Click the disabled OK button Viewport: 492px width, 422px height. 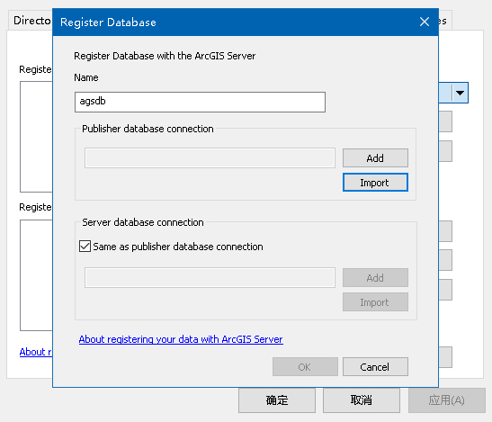click(x=305, y=367)
